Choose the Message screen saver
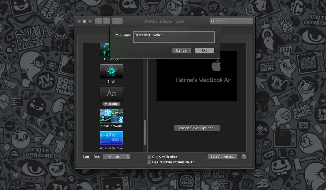The height and width of the screenshot is (190, 326). click(x=111, y=93)
